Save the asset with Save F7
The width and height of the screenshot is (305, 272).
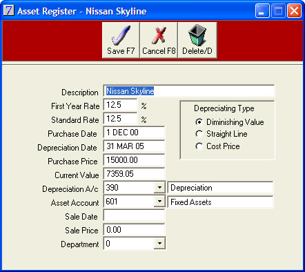coord(121,40)
